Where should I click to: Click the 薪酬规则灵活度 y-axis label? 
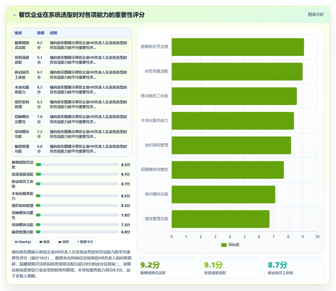pos(154,47)
